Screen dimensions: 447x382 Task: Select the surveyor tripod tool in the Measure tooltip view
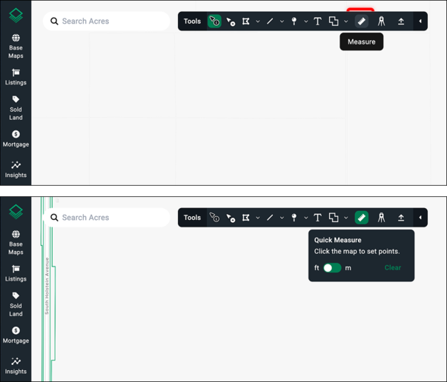coord(381,21)
